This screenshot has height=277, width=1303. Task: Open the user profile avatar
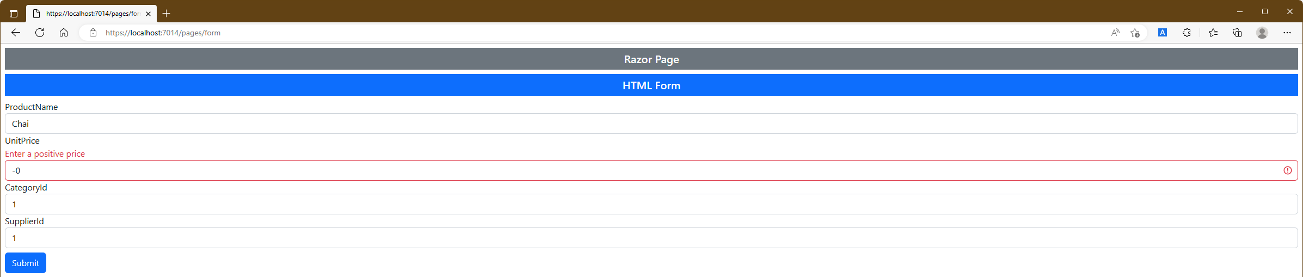point(1262,33)
